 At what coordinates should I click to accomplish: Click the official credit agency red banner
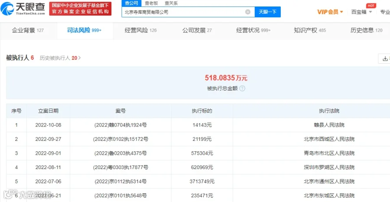coord(80,9)
